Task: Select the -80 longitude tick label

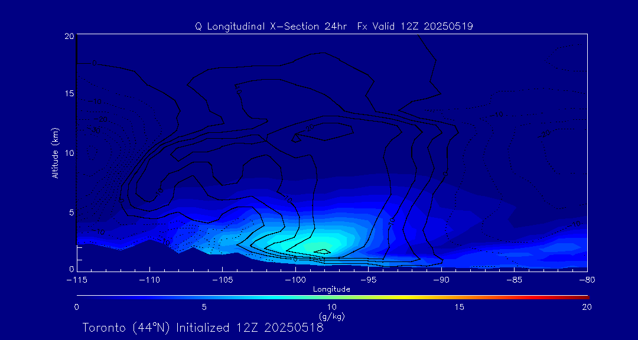Action: [x=587, y=280]
